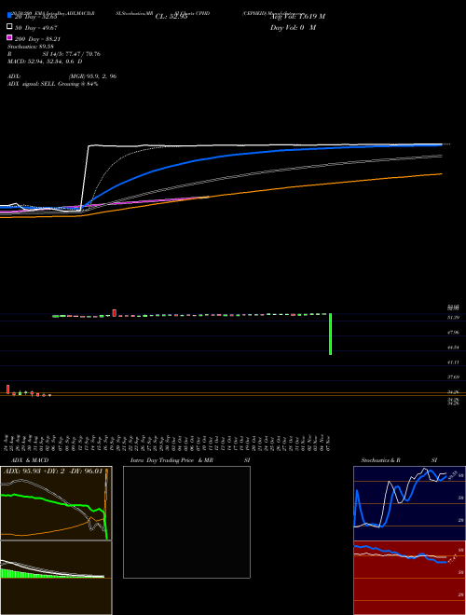Click the blue 20 Day legend swatch

tap(9, 16)
